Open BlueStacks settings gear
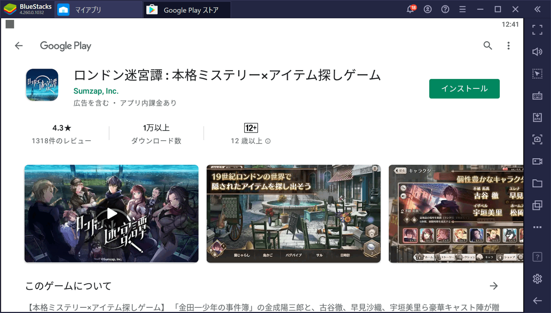The height and width of the screenshot is (313, 551). point(537,279)
